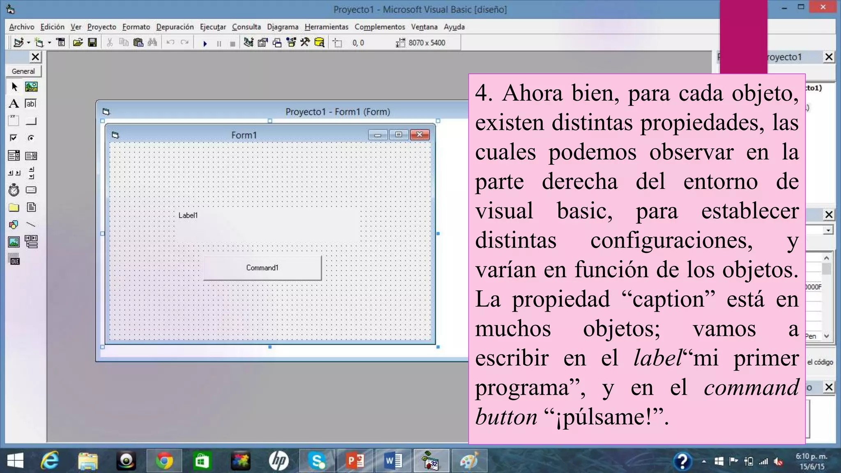Click the Add Form toolbar icon

39,42
